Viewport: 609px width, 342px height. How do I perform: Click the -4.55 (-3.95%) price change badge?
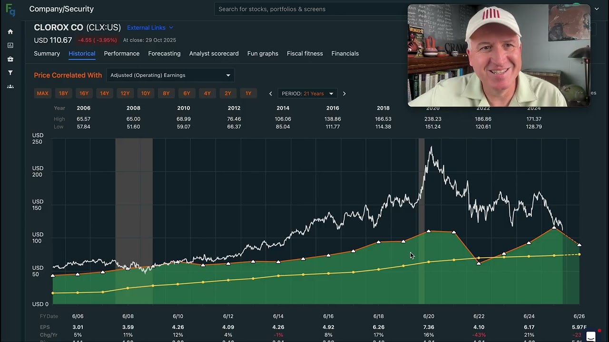(x=98, y=40)
